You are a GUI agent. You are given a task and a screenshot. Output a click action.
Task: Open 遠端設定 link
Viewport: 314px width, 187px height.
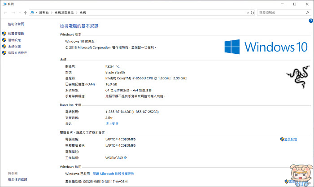pos(14,40)
